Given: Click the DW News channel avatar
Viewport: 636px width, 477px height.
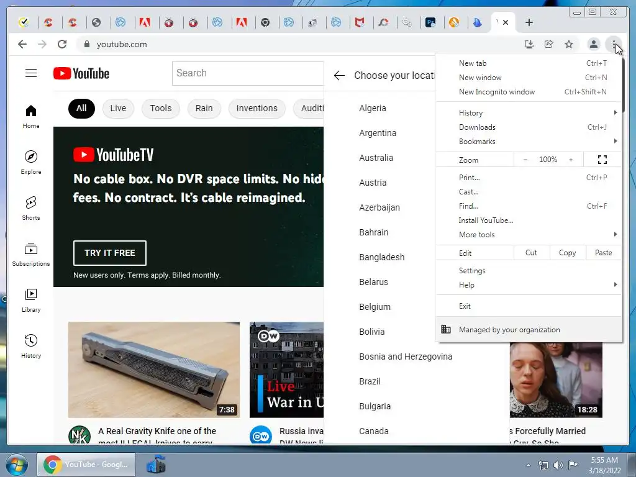Looking at the screenshot, I should coord(260,435).
